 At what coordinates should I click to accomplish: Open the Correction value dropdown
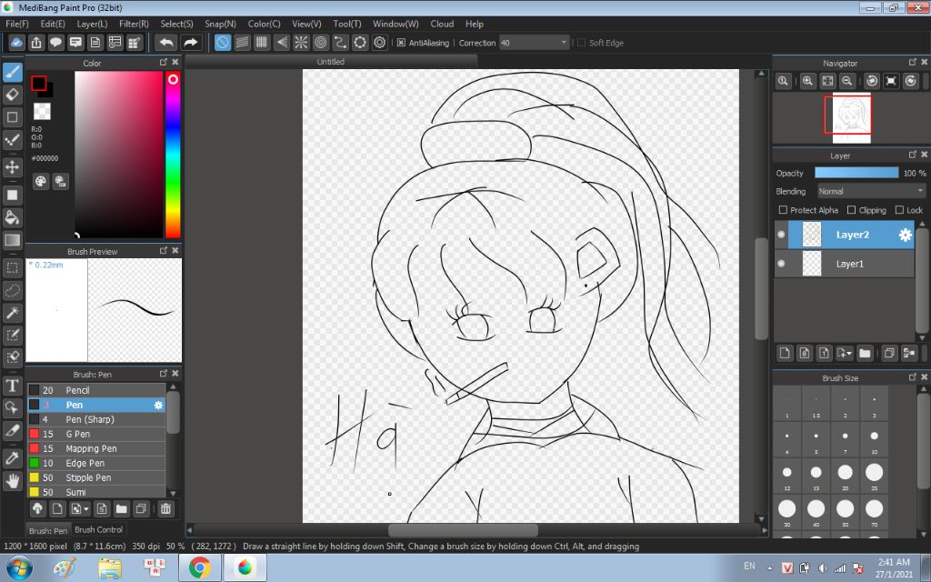tap(564, 43)
